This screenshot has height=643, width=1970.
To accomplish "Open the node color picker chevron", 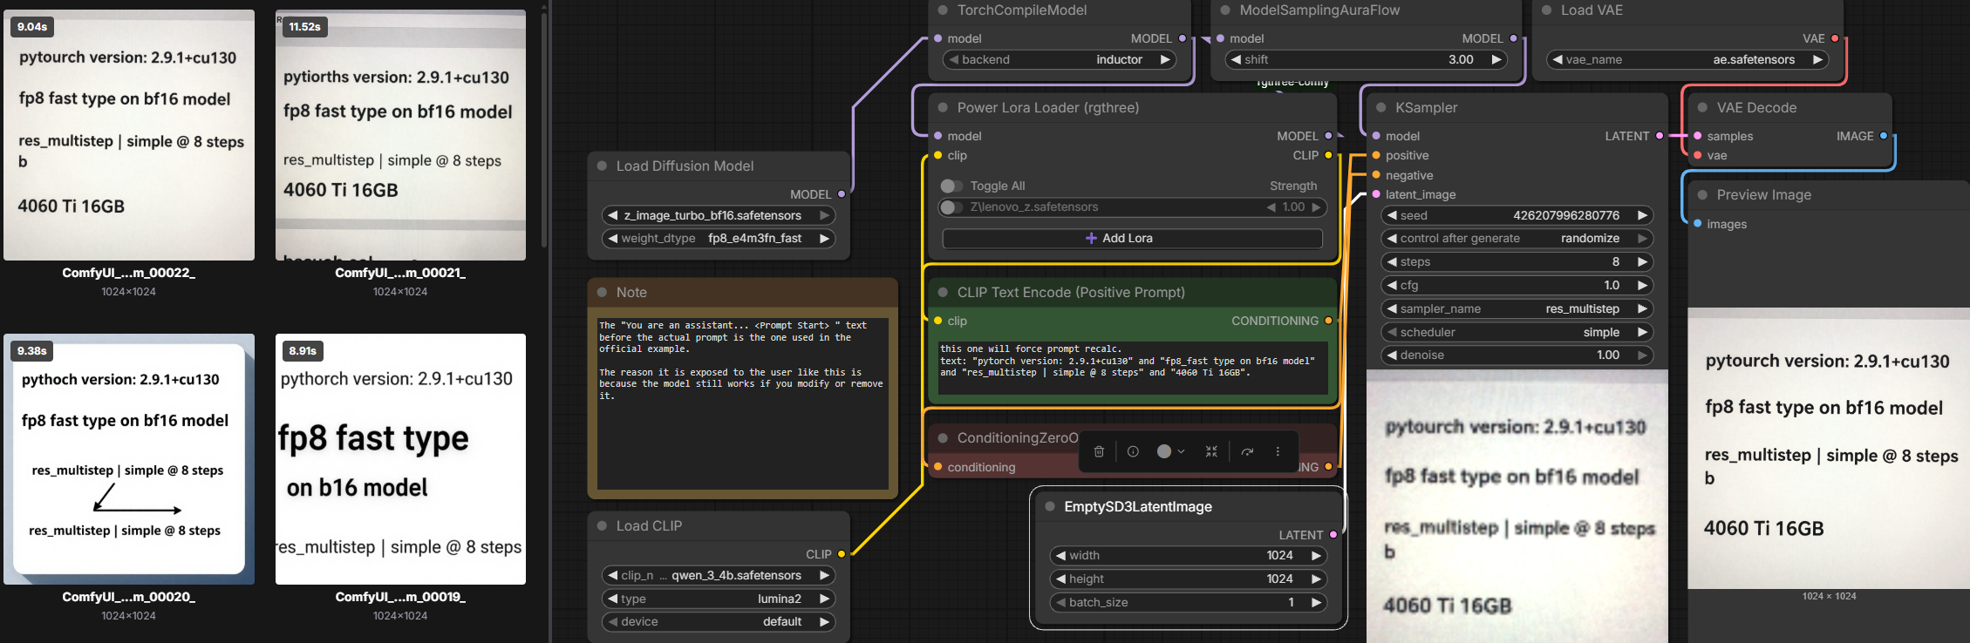I will point(1181,451).
